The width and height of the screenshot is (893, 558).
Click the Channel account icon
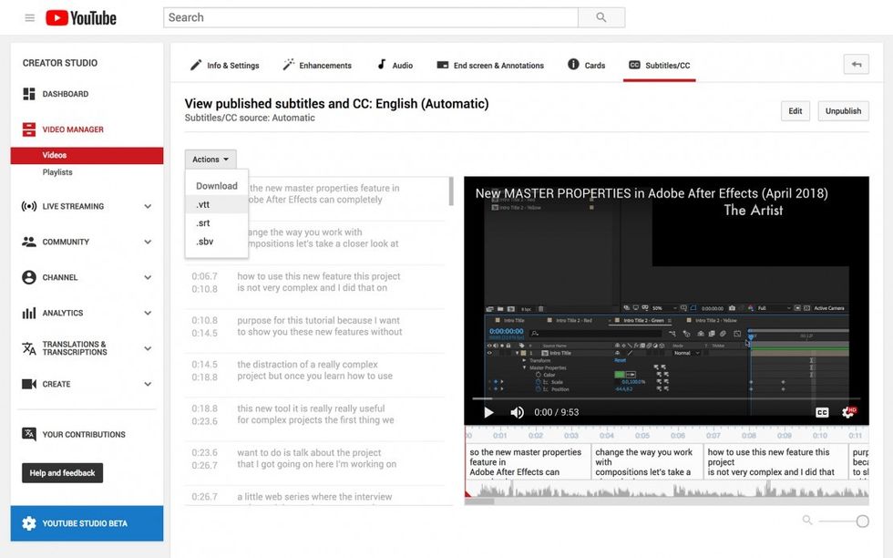(28, 277)
